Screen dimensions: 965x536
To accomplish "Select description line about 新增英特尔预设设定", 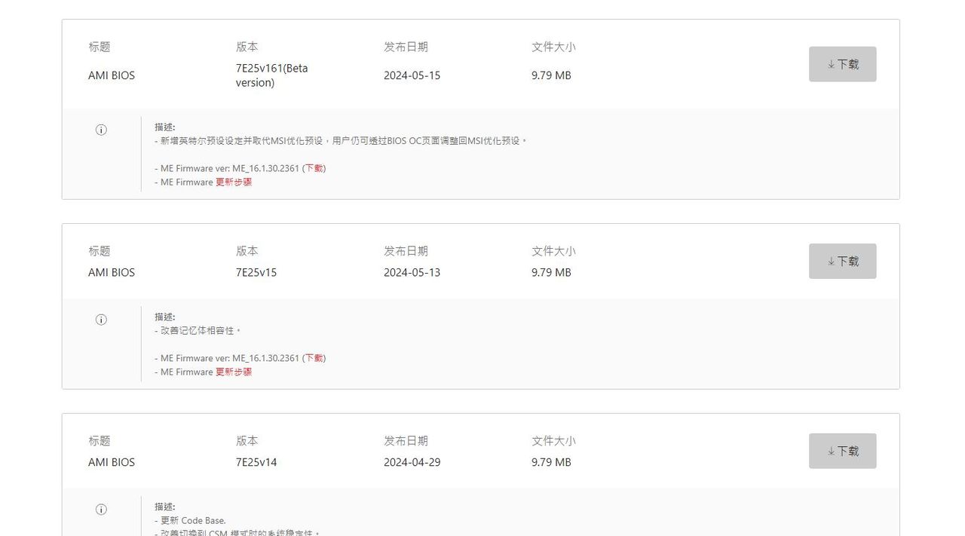I will click(x=341, y=141).
